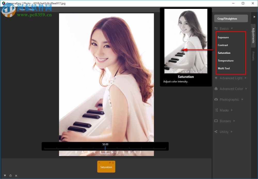
Task: Expand the Utility section arrow
Action: (x=231, y=132)
